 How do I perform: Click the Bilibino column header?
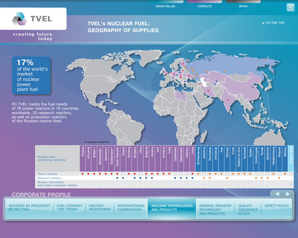[285, 159]
